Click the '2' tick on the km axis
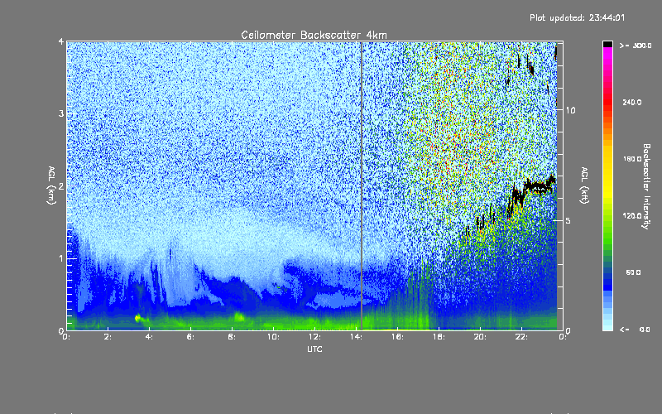This screenshot has width=662, height=414. pyautogui.click(x=61, y=185)
